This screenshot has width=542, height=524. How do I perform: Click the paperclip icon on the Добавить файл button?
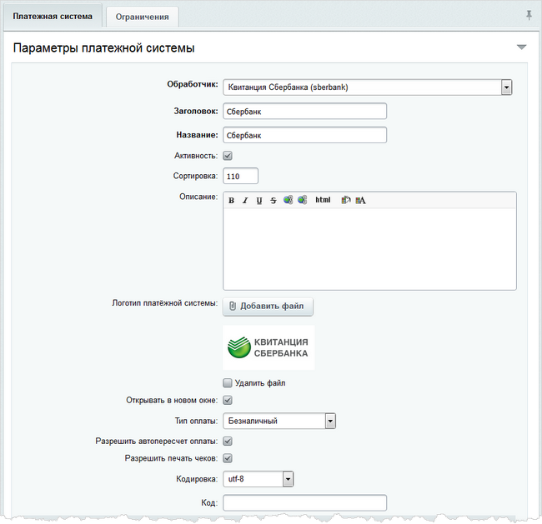coord(233,306)
